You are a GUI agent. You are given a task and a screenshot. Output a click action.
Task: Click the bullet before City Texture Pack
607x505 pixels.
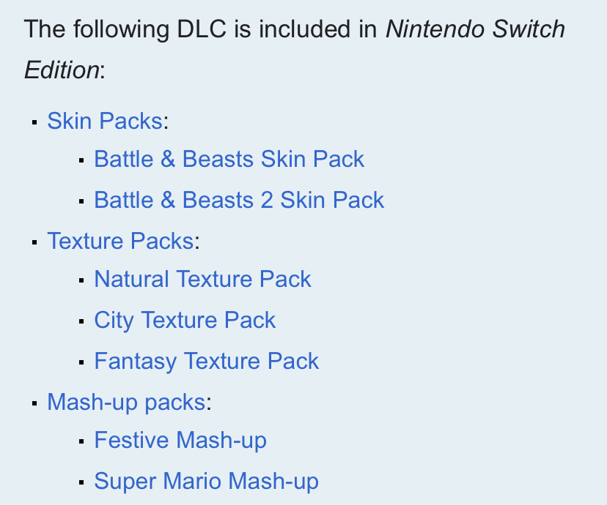click(81, 321)
